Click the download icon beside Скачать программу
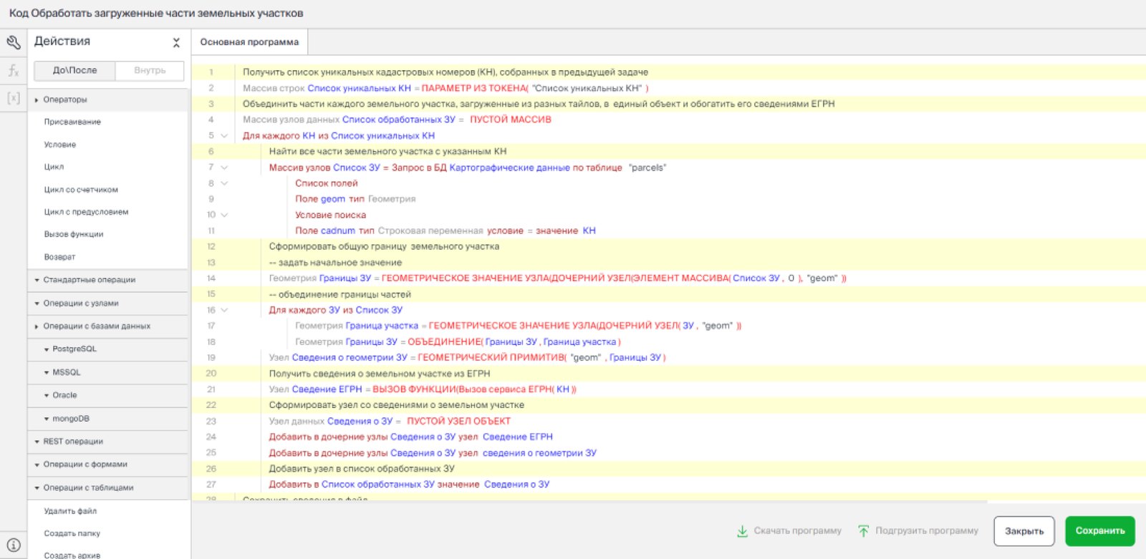The width and height of the screenshot is (1146, 559). point(743,531)
